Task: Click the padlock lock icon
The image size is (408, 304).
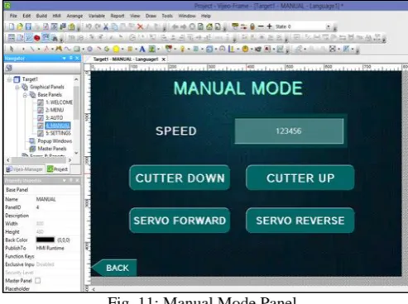Action: point(252,26)
